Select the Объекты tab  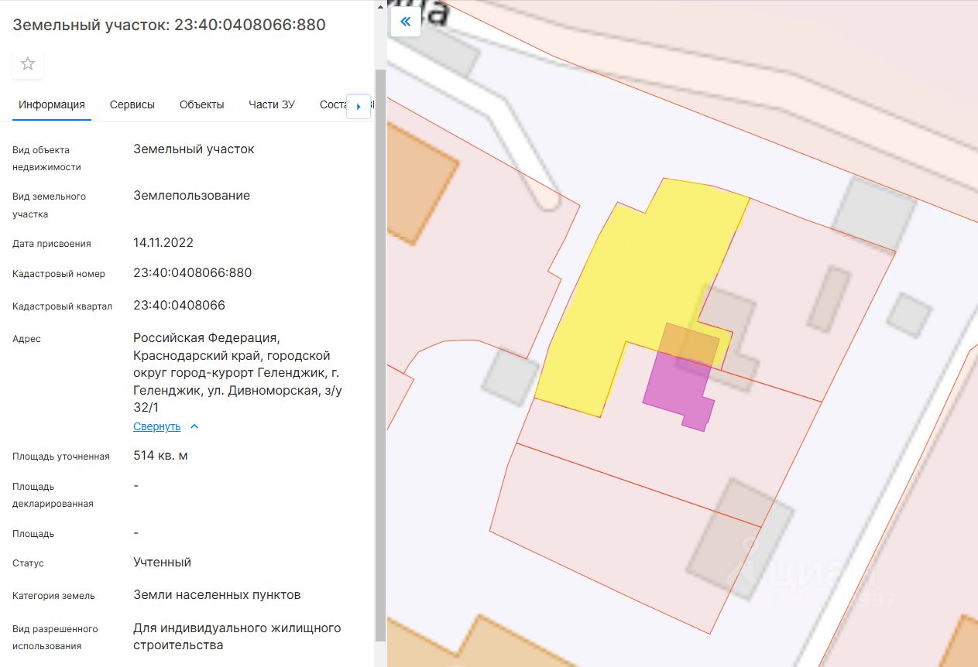pos(201,105)
